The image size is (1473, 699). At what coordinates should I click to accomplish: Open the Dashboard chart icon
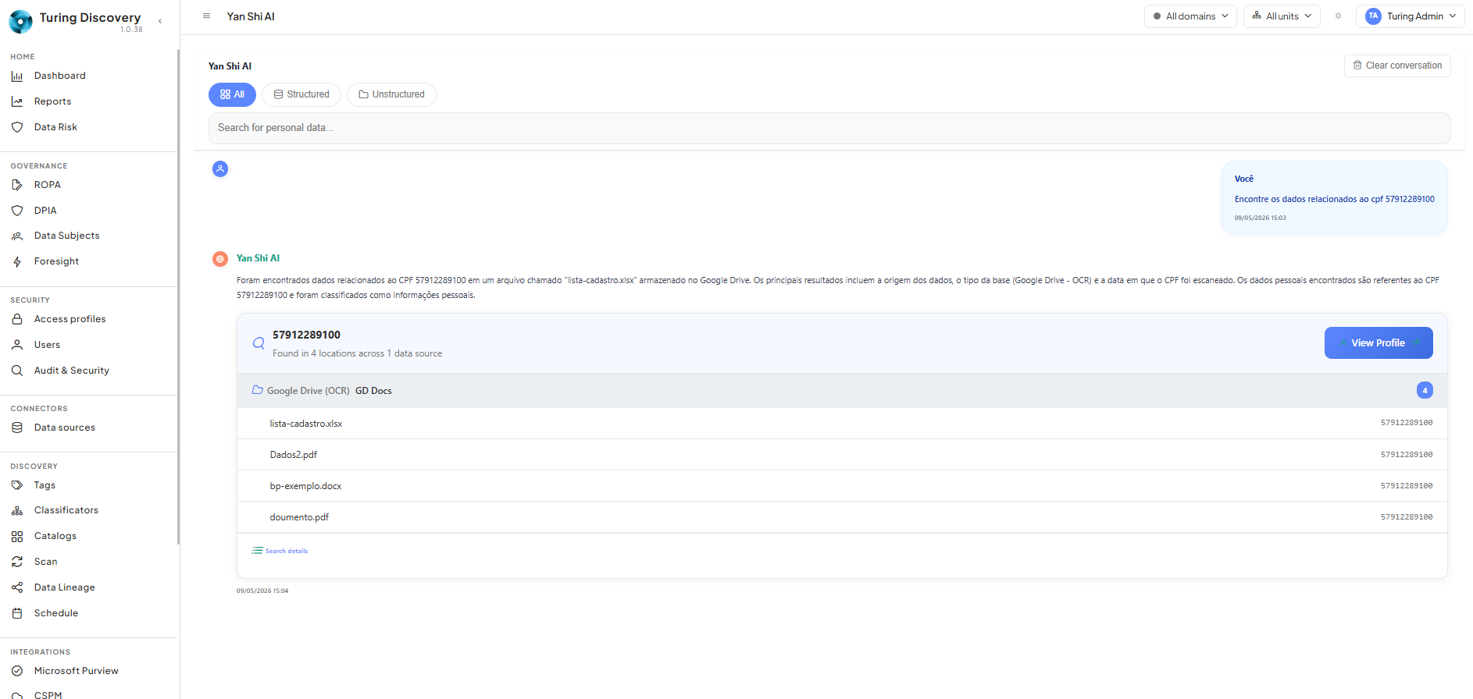(x=17, y=76)
